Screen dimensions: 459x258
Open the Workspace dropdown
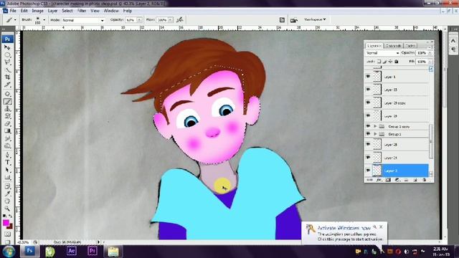(x=315, y=19)
